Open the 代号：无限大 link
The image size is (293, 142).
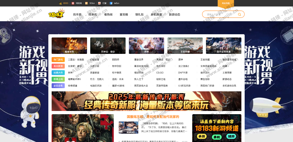point(97,79)
